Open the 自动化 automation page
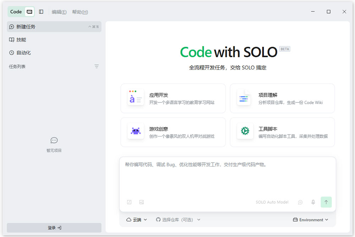This screenshot has width=355, height=237. tap(54, 53)
